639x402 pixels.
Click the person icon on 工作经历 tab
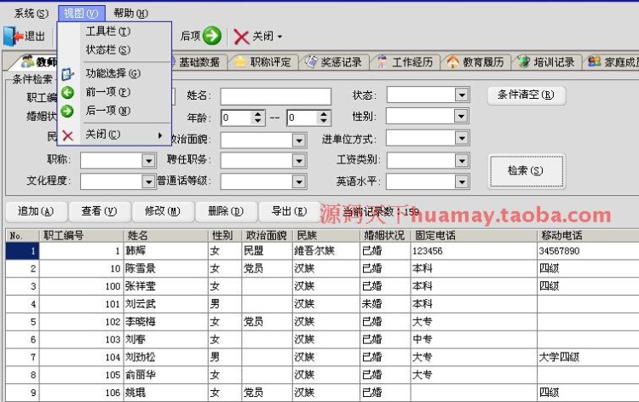coord(382,62)
